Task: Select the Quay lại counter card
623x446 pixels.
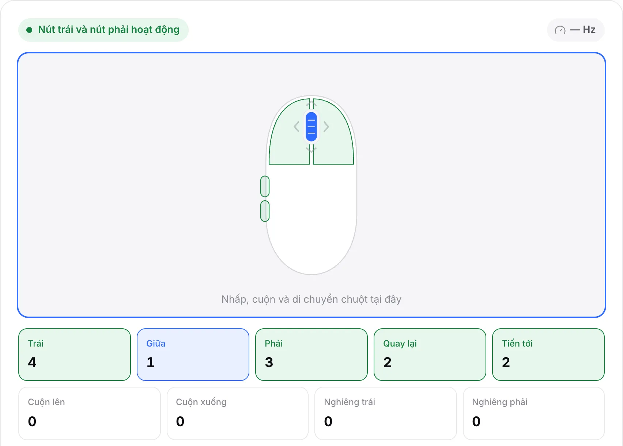Action: pos(430,355)
